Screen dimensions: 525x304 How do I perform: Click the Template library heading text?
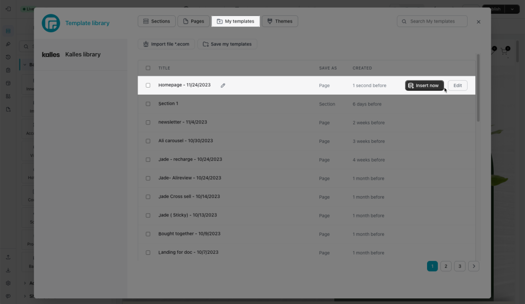[x=87, y=23]
